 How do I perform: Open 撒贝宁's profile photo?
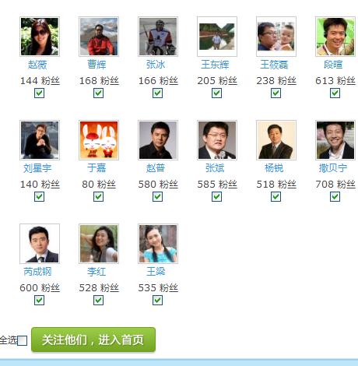[x=335, y=140]
